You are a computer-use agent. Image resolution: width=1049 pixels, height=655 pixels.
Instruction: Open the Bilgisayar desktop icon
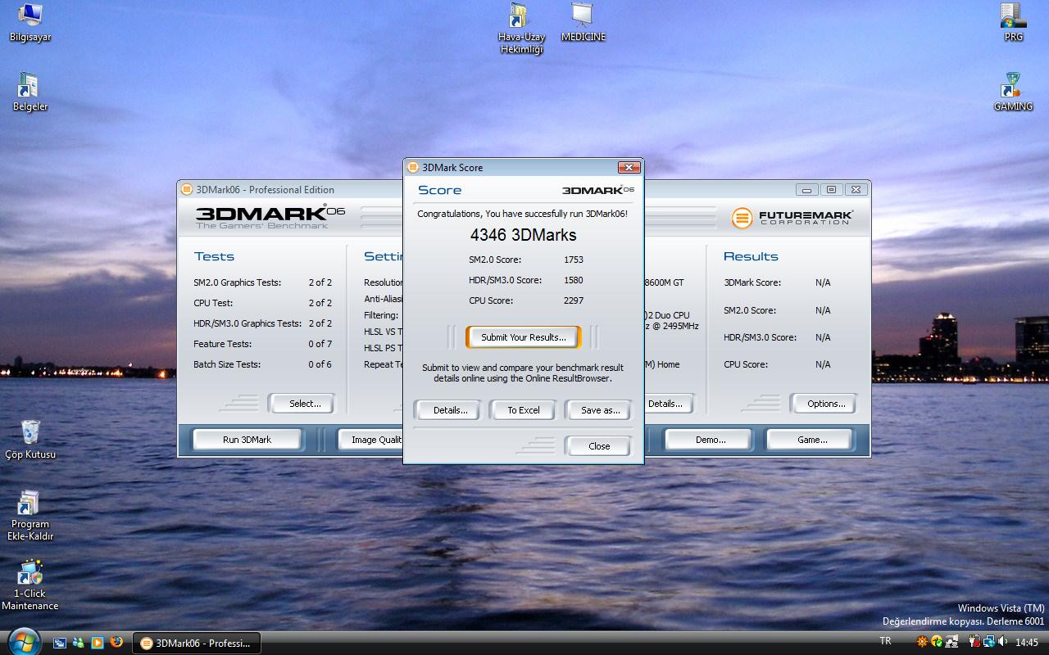point(30,22)
